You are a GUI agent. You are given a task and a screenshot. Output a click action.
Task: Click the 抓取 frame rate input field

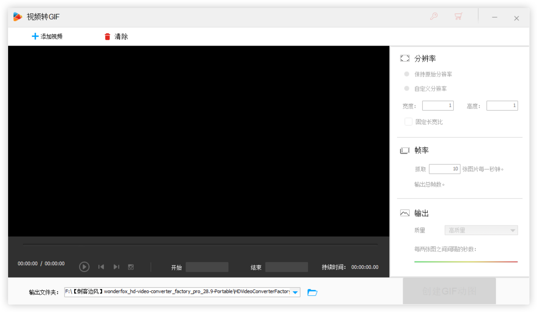(444, 169)
